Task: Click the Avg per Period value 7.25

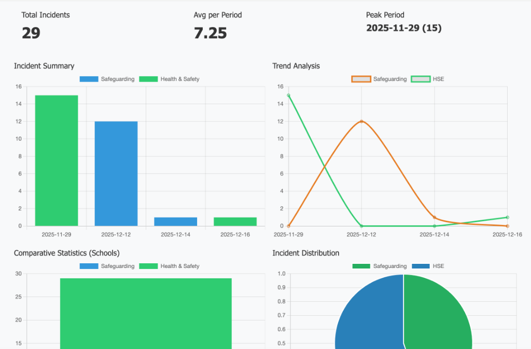Action: (211, 33)
